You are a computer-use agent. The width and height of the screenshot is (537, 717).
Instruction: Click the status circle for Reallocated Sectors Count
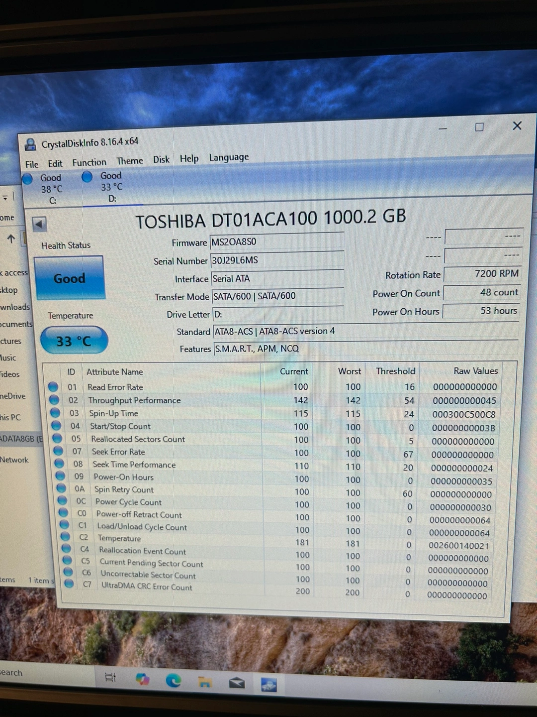(57, 439)
